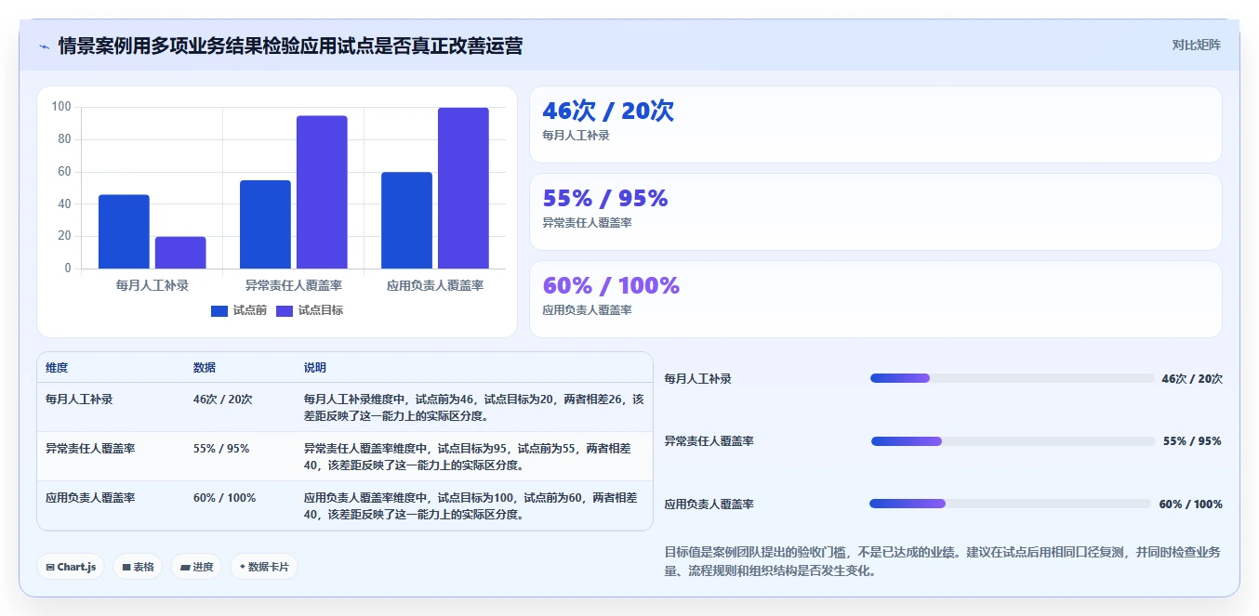Click the Chart.js tag chip
1259x616 pixels.
tap(71, 567)
